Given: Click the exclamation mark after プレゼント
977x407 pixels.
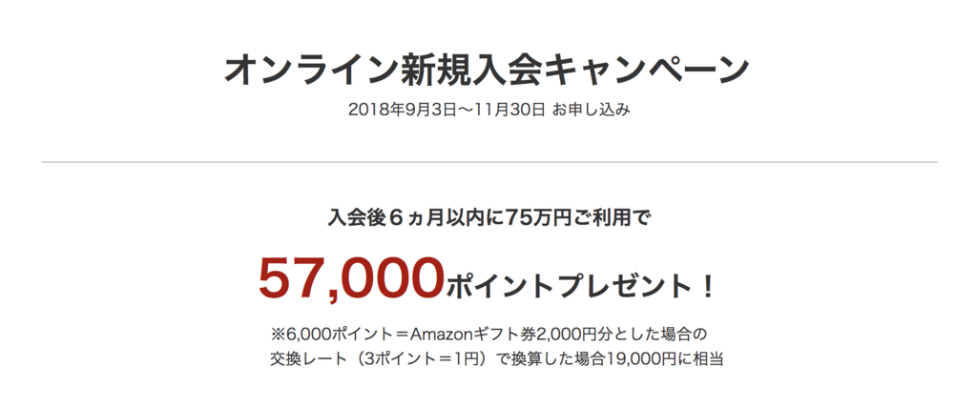Looking at the screenshot, I should (x=706, y=288).
